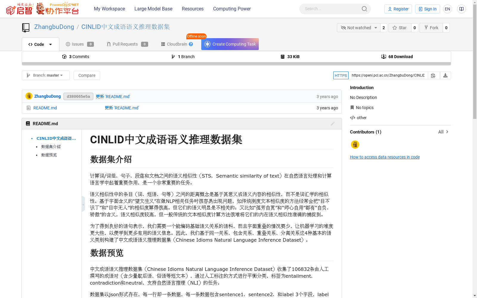The height and width of the screenshot is (298, 477).
Task: Open the Resources menu
Action: 193,9
